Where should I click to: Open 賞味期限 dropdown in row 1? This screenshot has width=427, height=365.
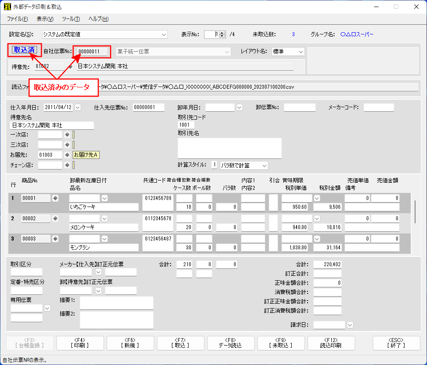[317, 198]
